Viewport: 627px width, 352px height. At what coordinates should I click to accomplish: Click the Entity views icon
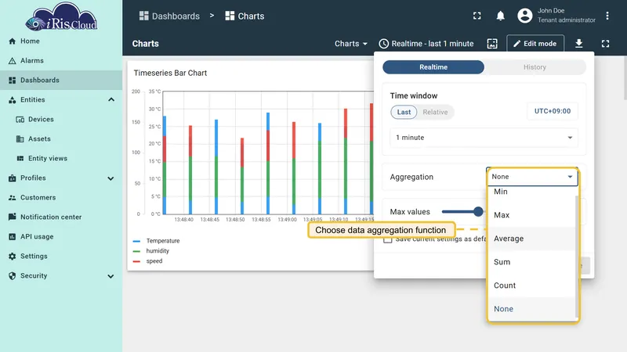pyautogui.click(x=20, y=159)
